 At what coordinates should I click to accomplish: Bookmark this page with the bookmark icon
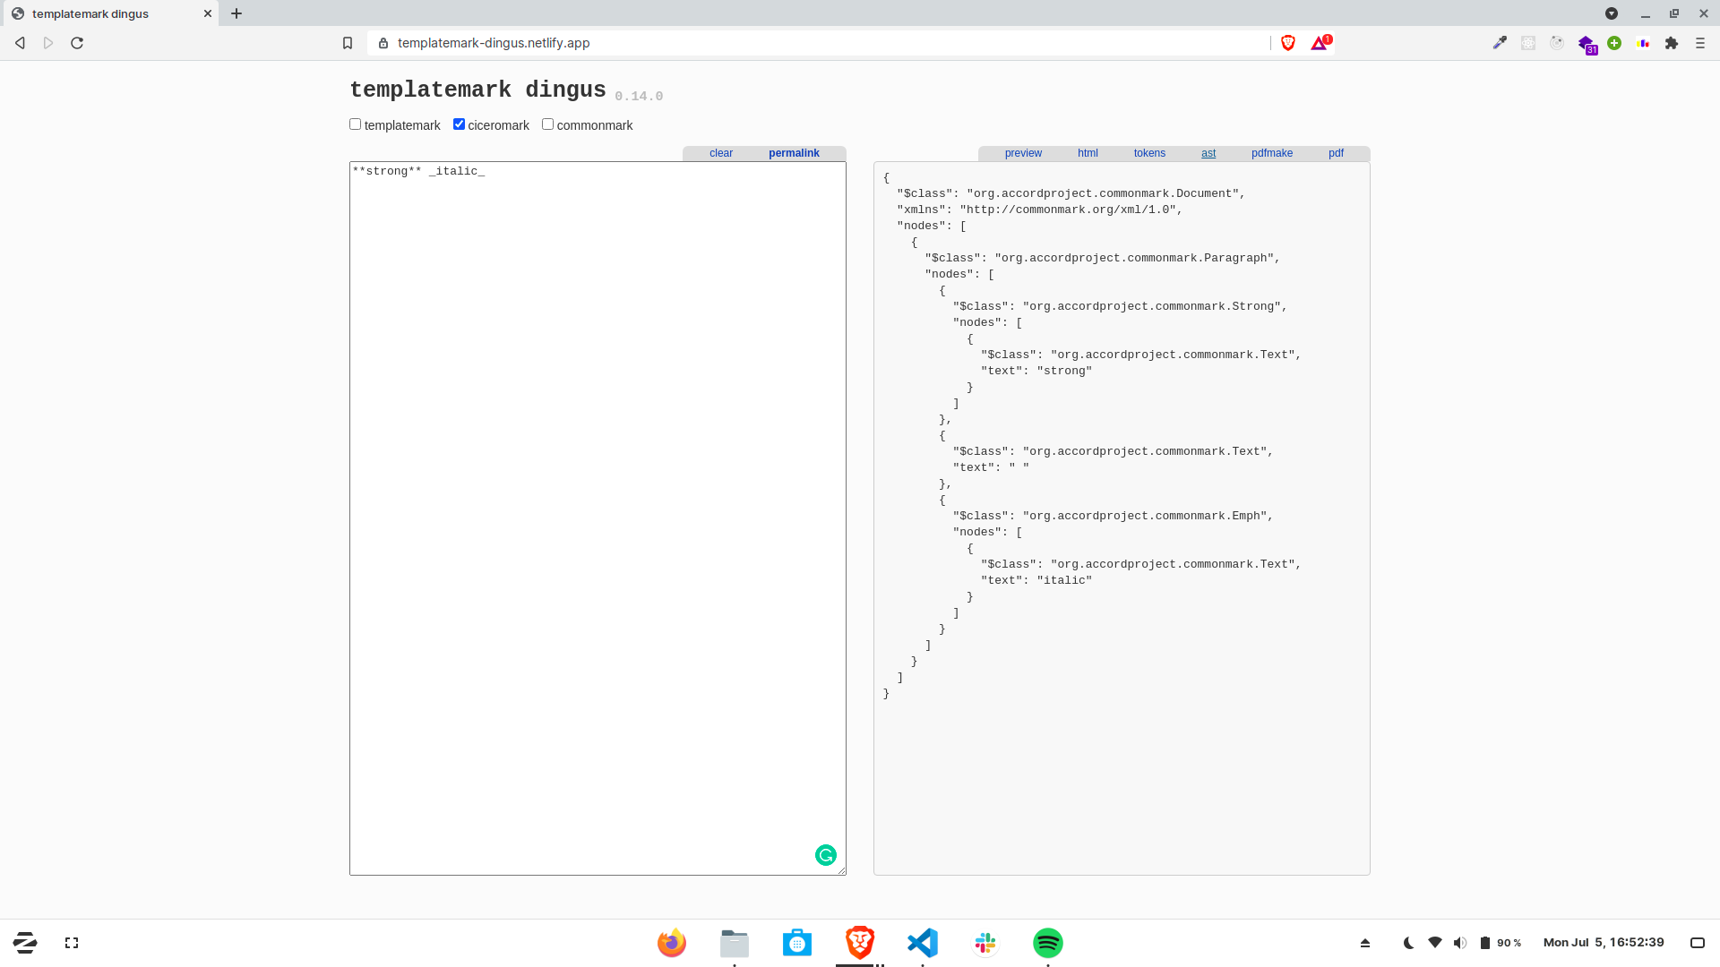(348, 43)
